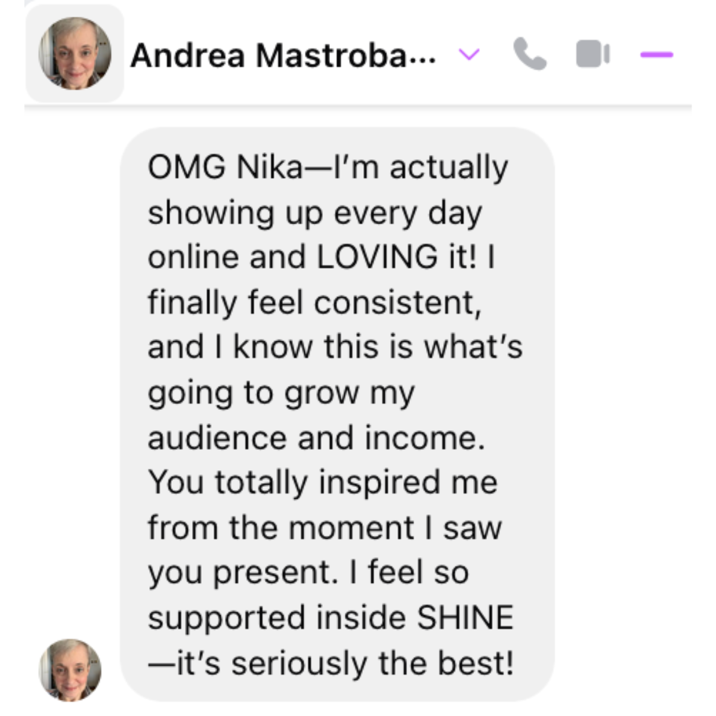Click the phrase "going to grow my"
Image resolution: width=716 pixels, height=716 pixels.
tap(281, 394)
